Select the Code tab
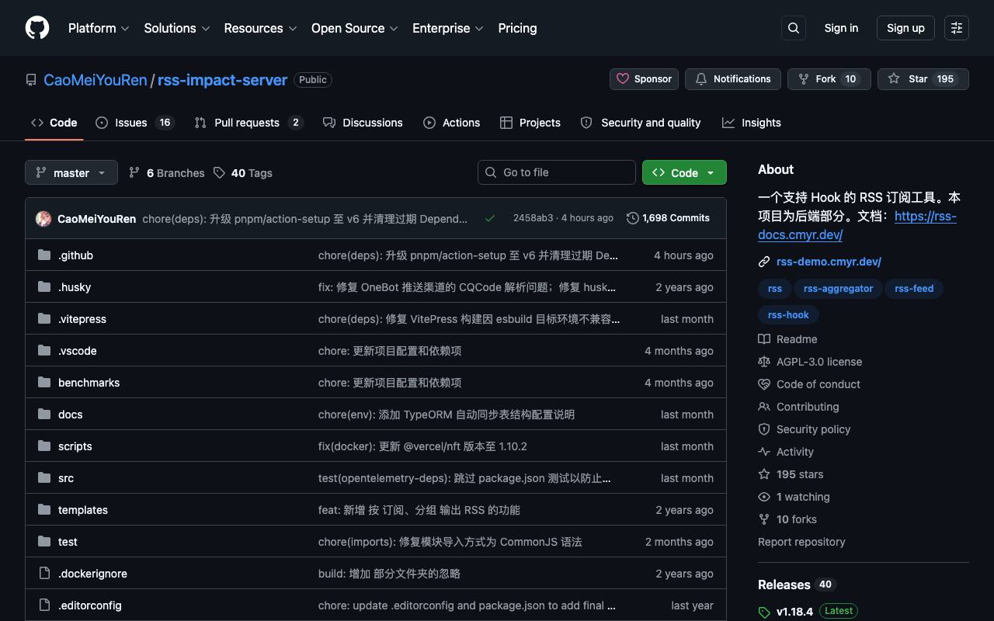 [x=54, y=123]
